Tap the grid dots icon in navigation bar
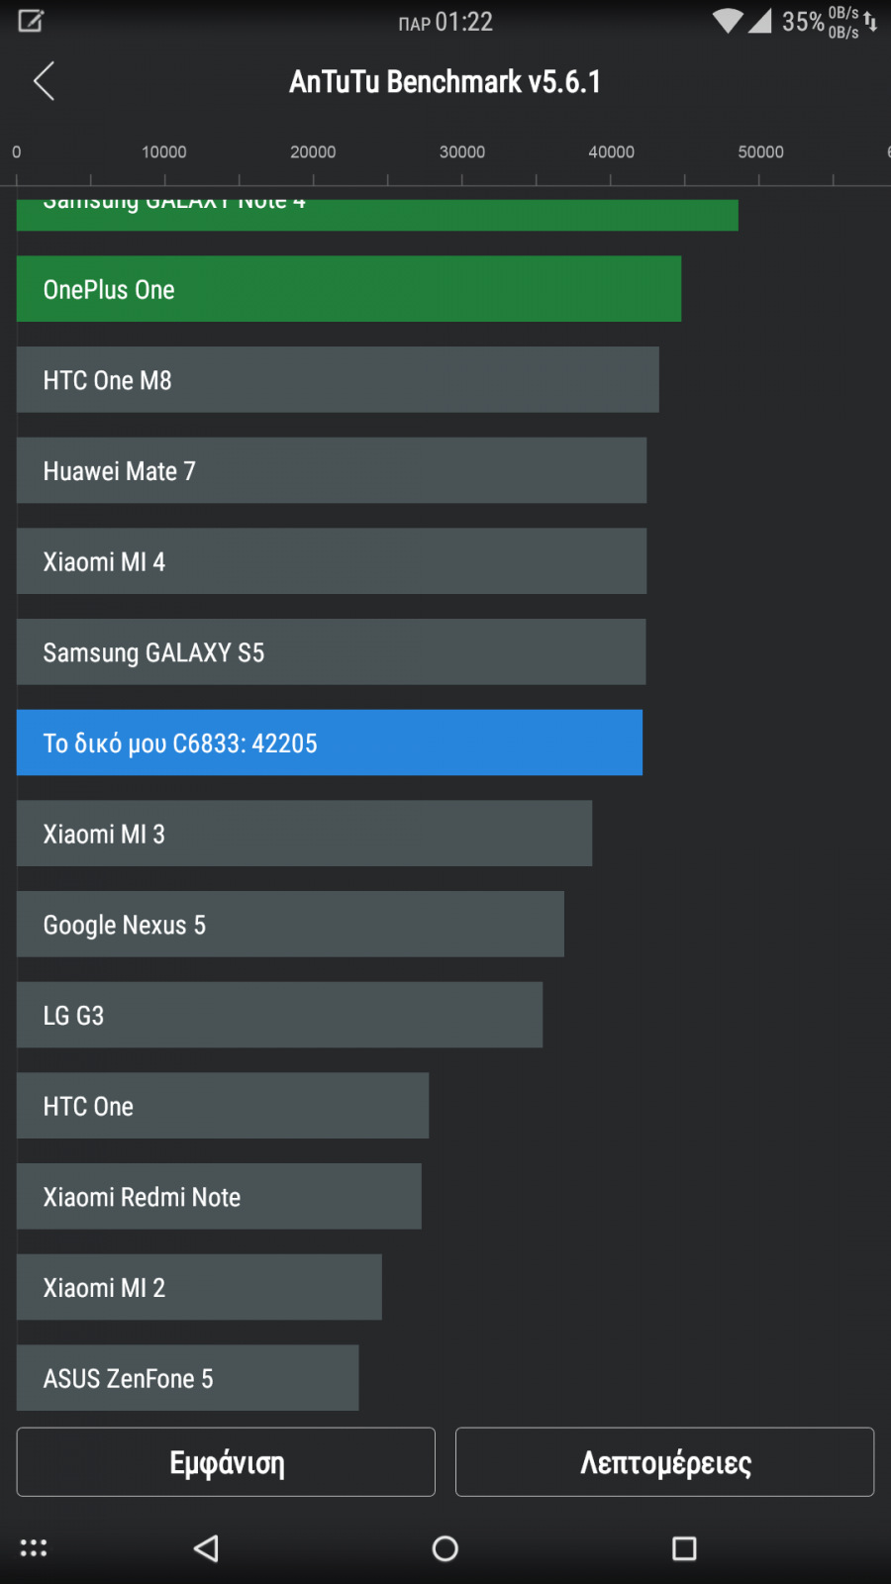The width and height of the screenshot is (891, 1584). pyautogui.click(x=34, y=1548)
